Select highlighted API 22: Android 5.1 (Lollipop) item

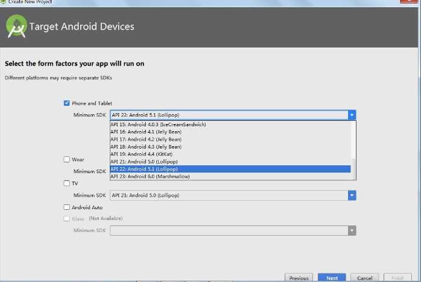(x=230, y=169)
